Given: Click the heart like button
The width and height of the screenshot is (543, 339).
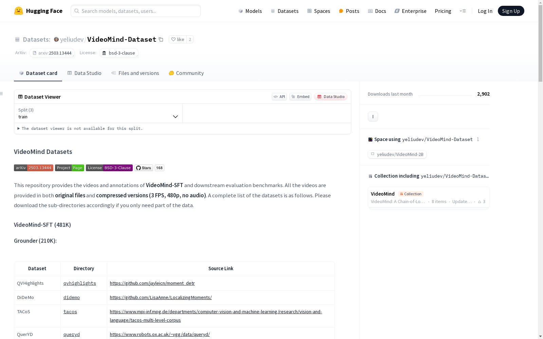Looking at the screenshot, I should [x=177, y=39].
